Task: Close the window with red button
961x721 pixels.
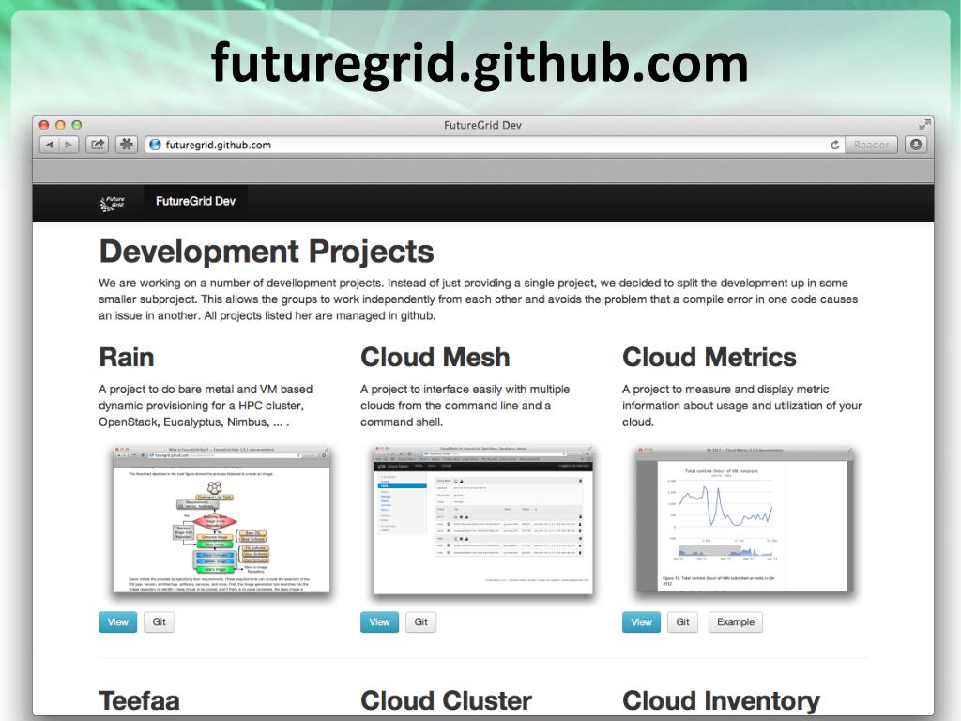Action: point(44,125)
